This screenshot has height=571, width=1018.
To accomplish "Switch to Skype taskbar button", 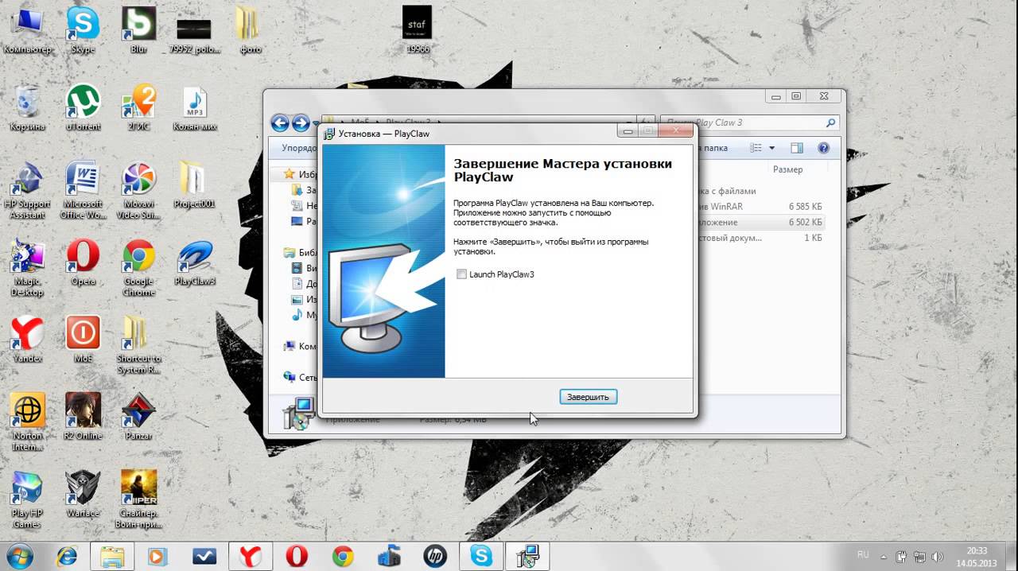I will 481,556.
